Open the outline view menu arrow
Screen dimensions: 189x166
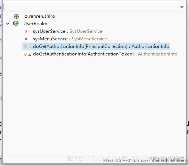pos(182,7)
